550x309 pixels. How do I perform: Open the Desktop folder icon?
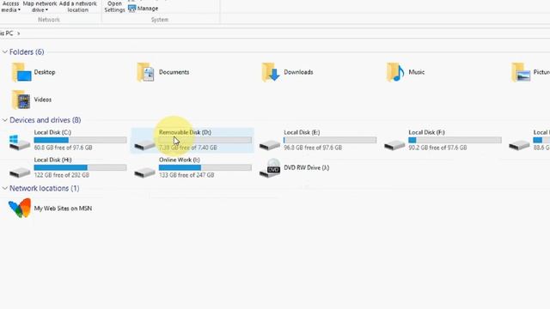click(21, 72)
